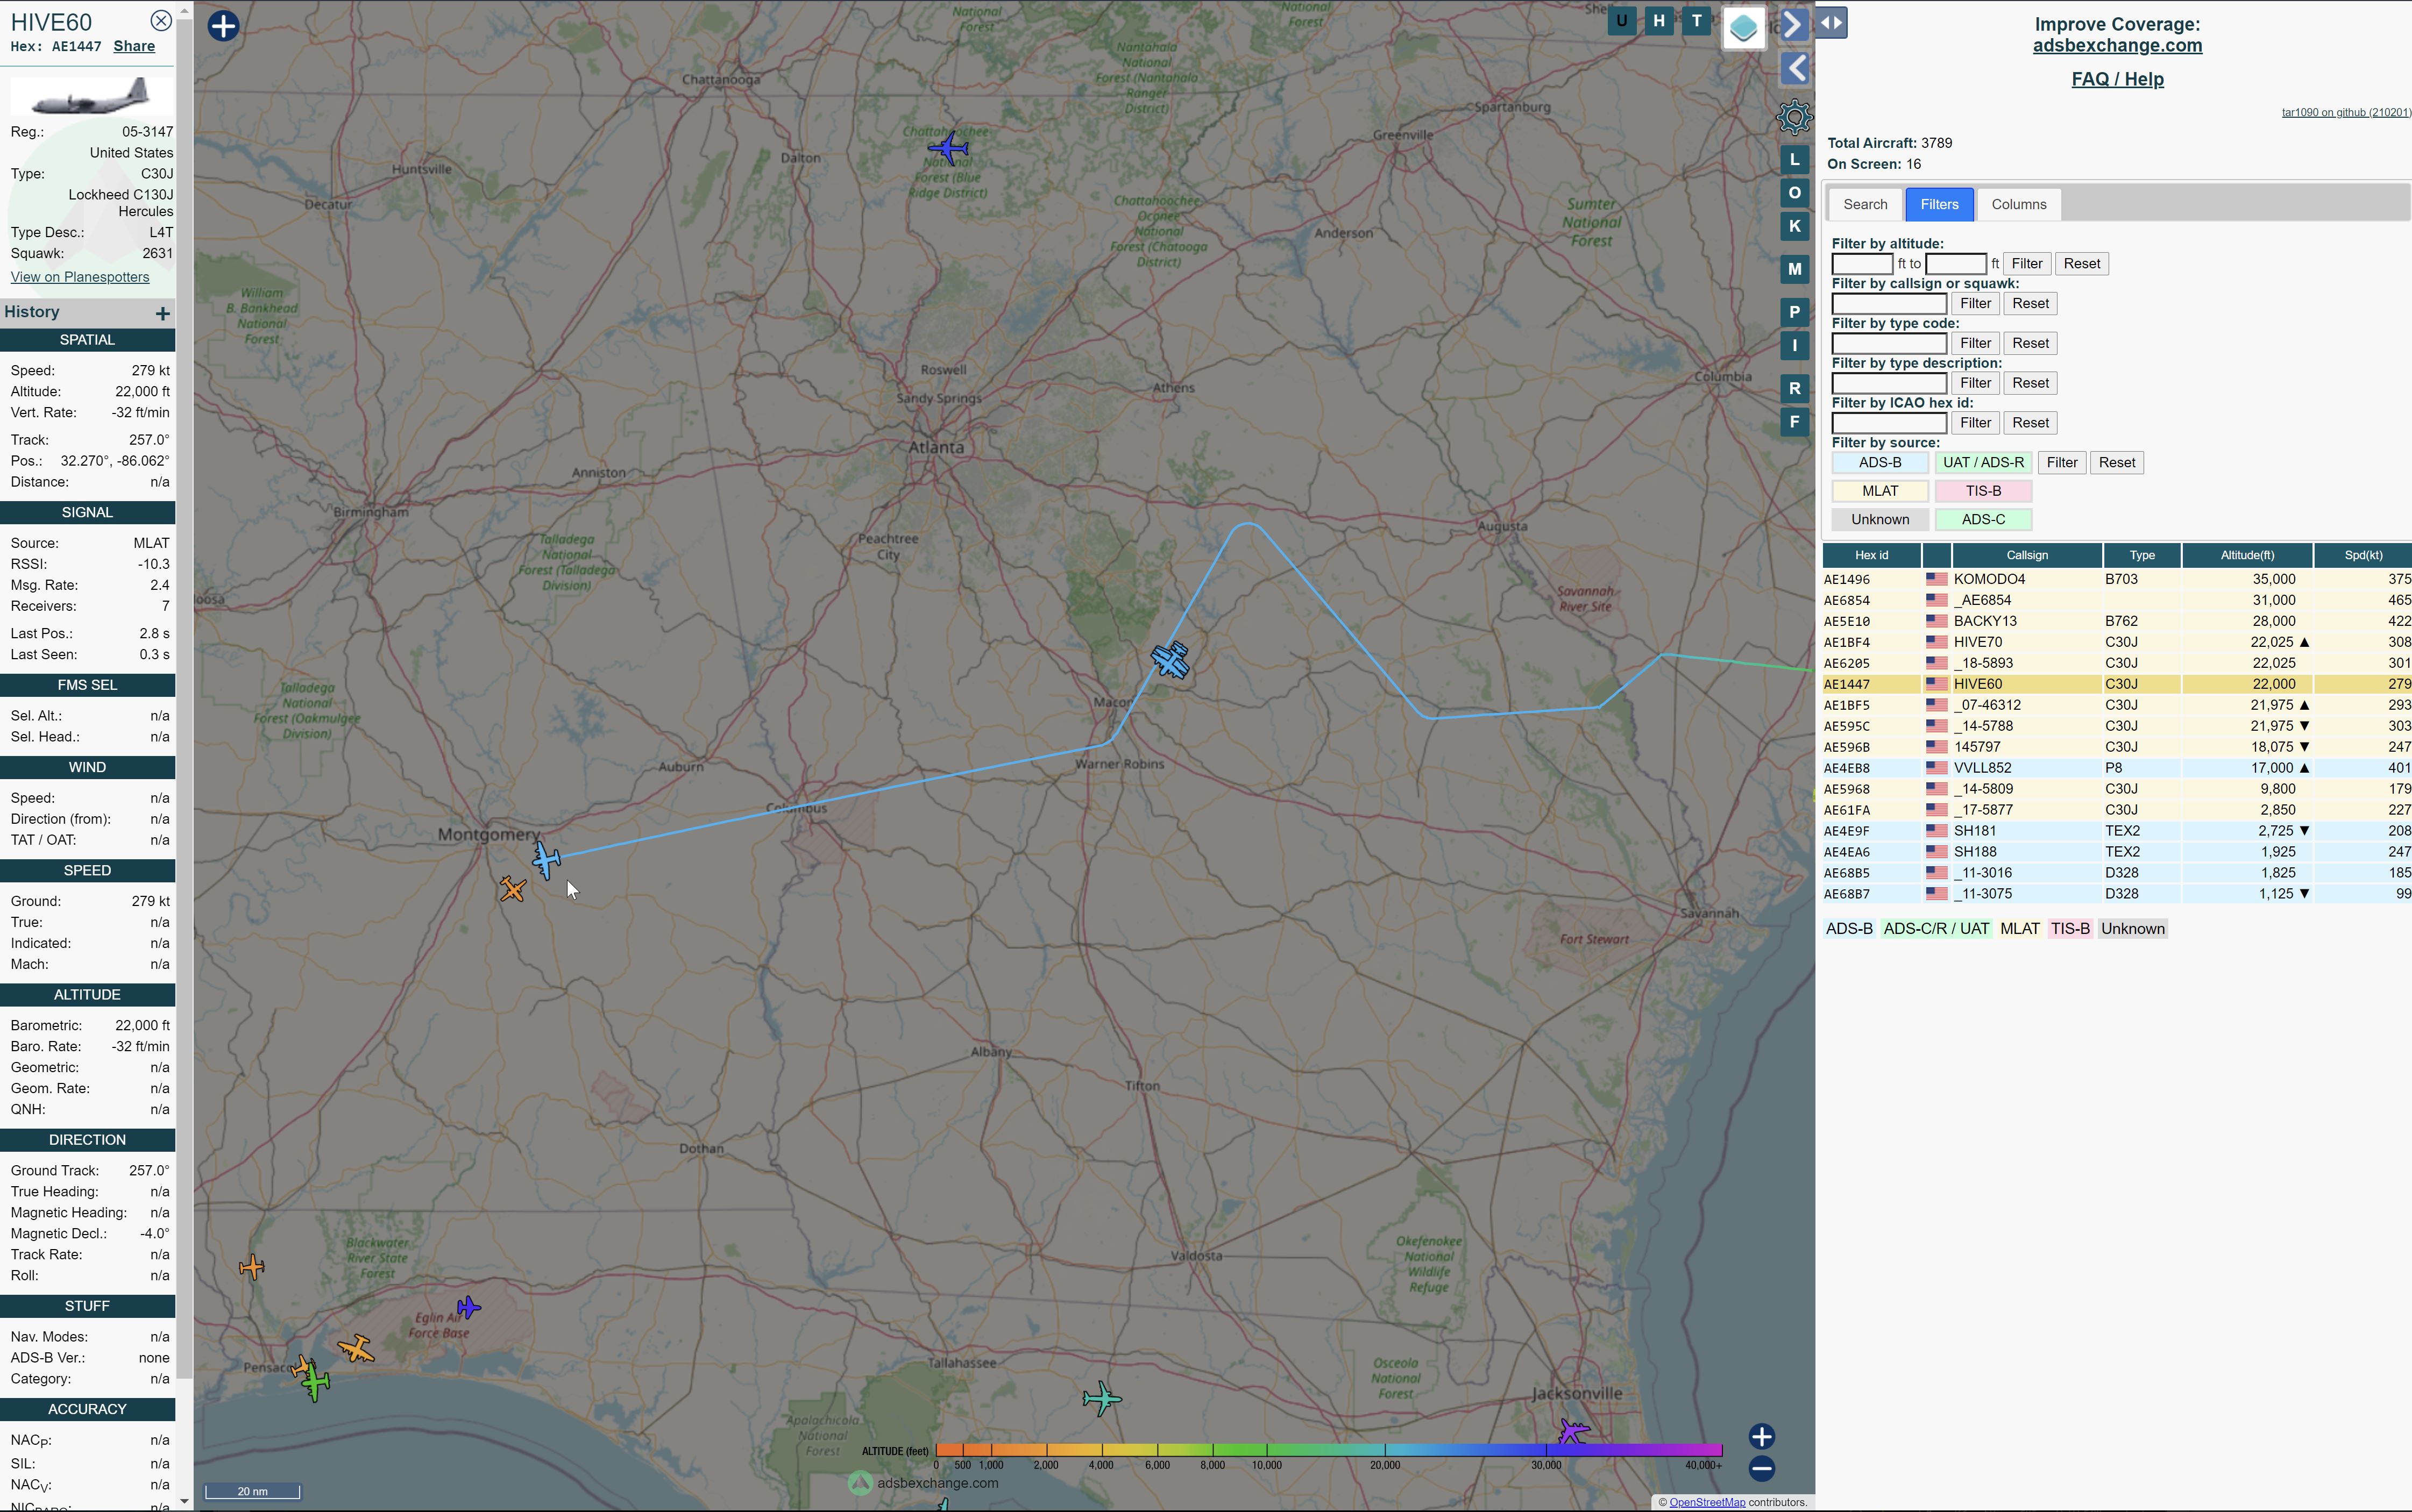Click the ICAO hex id filter field

pyautogui.click(x=1889, y=423)
